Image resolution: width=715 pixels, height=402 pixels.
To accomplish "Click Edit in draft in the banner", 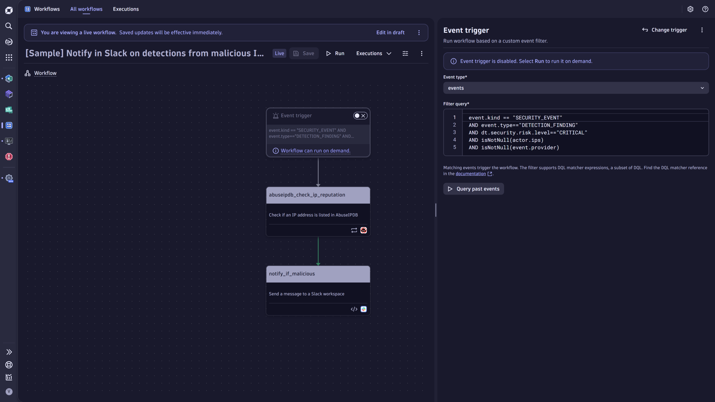I will 390,32.
